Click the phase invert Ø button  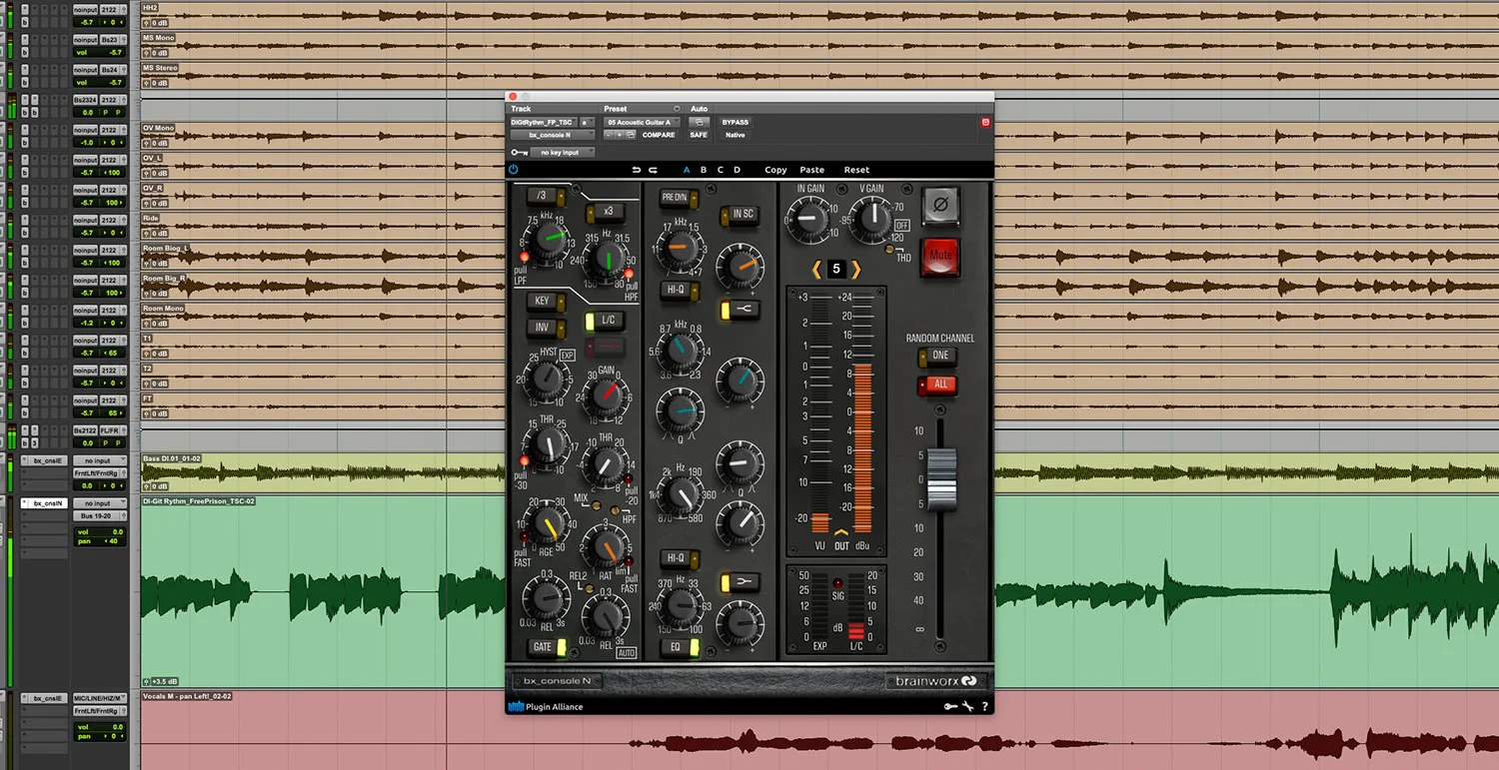click(x=941, y=206)
